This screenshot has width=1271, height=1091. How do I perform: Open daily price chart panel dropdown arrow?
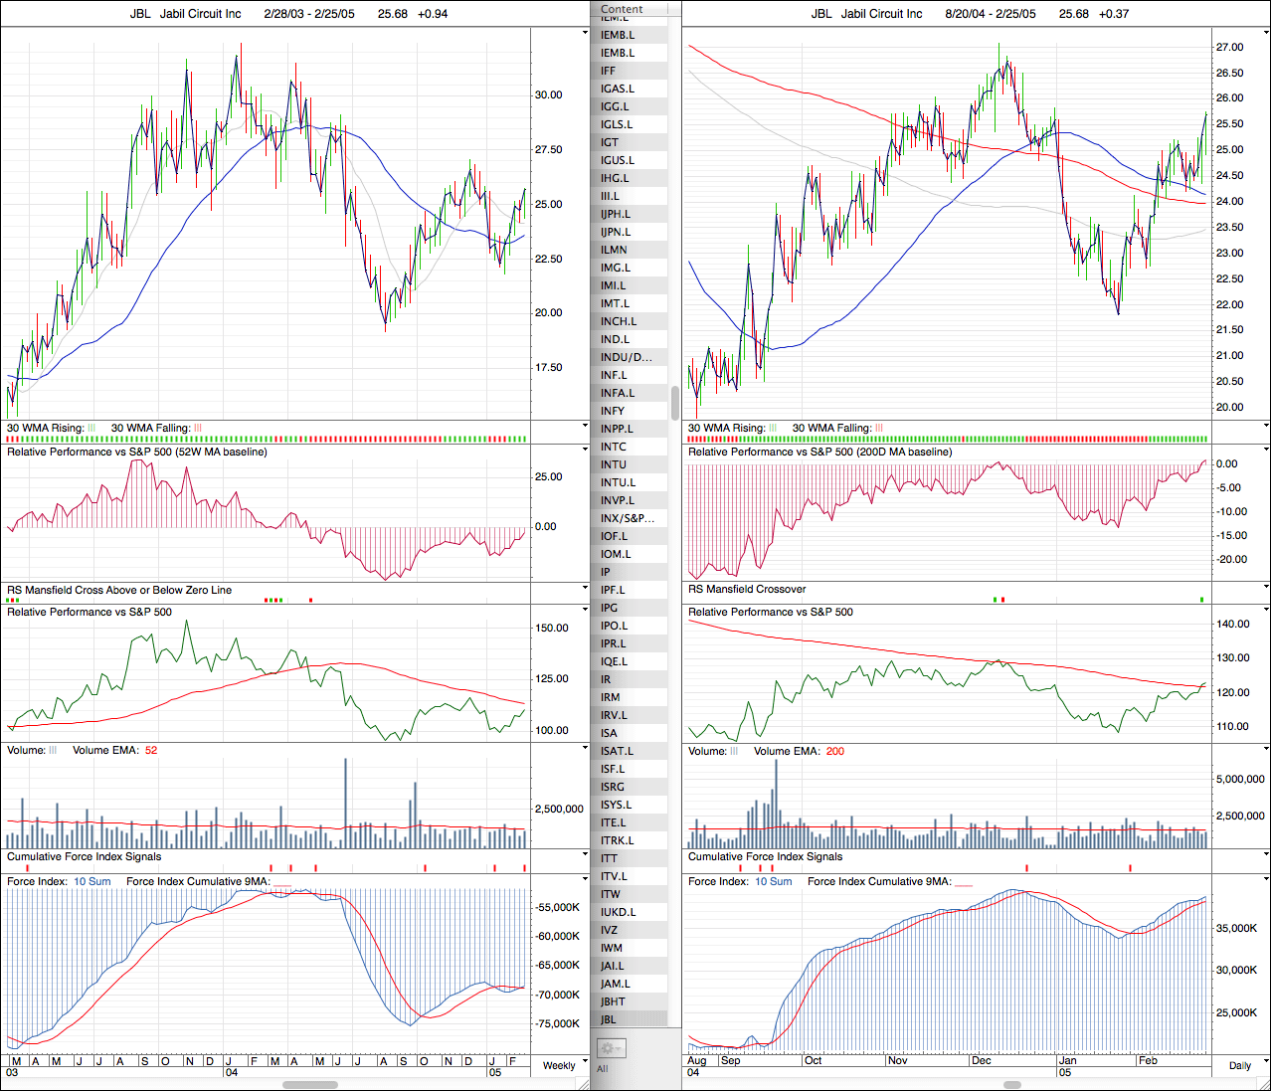(x=1265, y=33)
